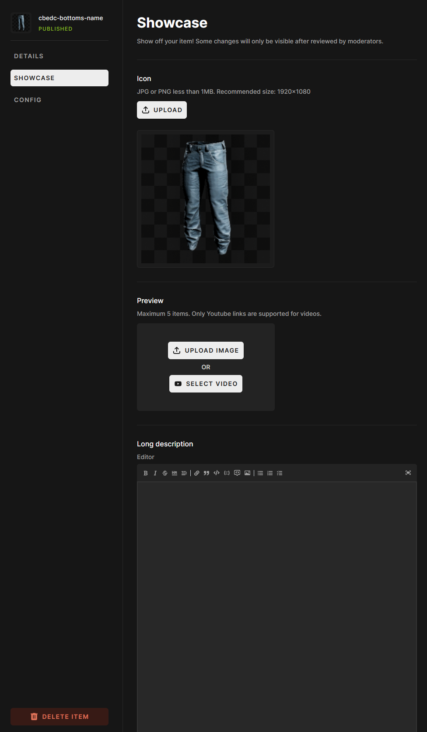427x732 pixels.
Task: Switch to the Config section
Action: 28,100
